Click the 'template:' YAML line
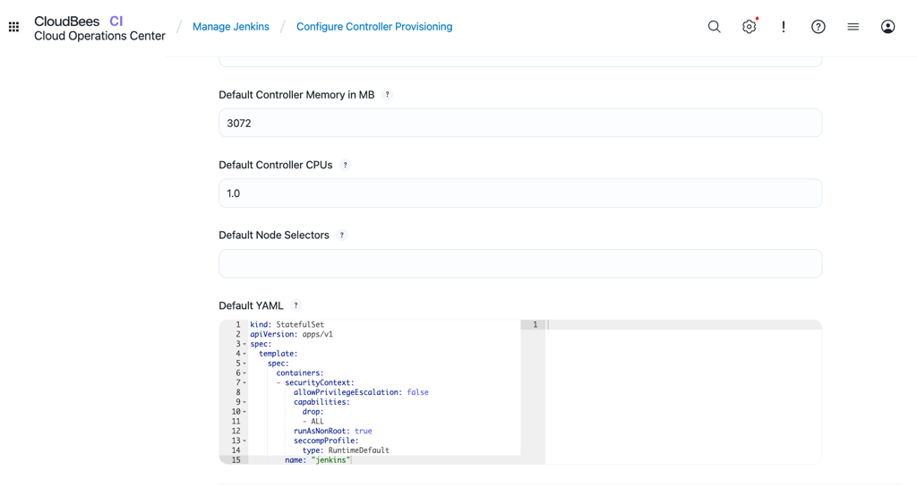This screenshot has height=488, width=917. pyautogui.click(x=279, y=354)
